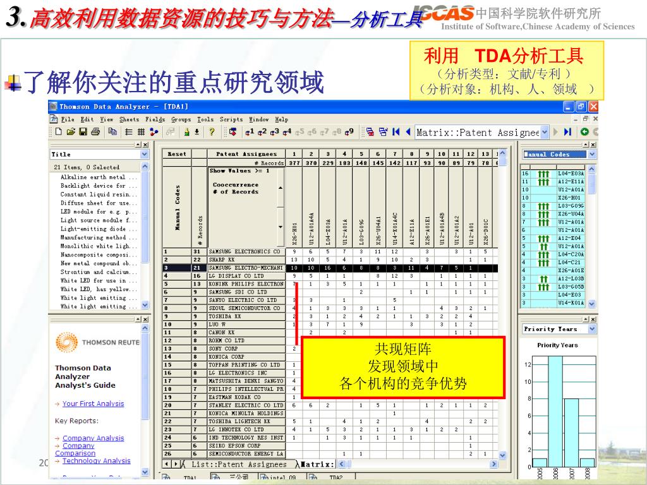This screenshot has width=647, height=485.
Task: Open the Sheets menu
Action: click(129, 119)
